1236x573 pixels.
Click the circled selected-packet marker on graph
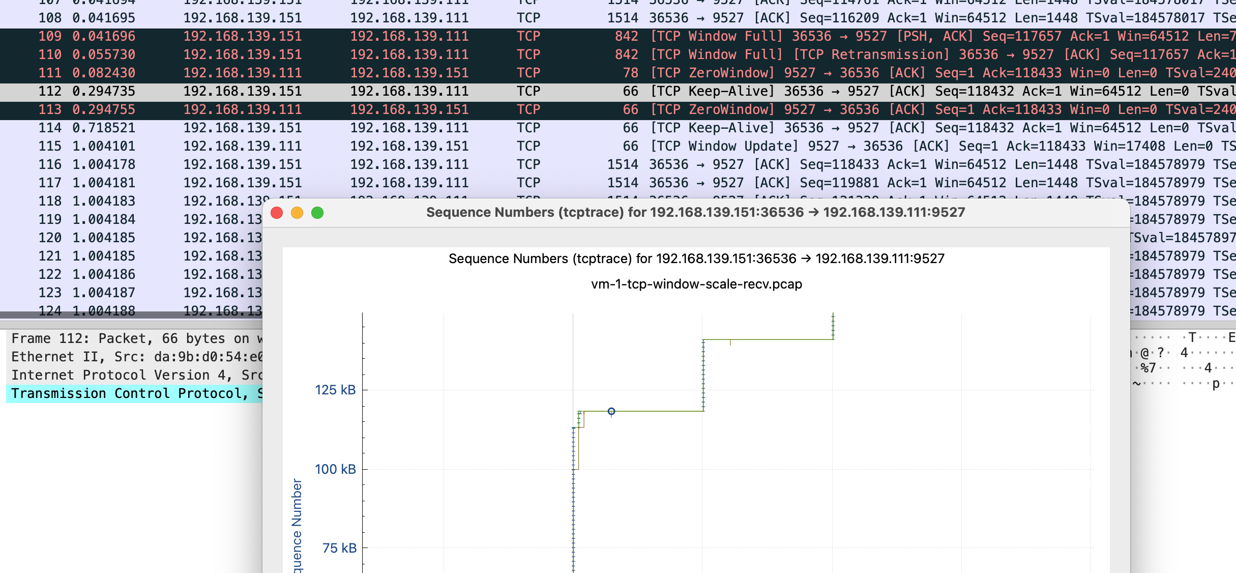point(611,411)
